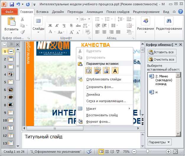
Task: Open the Рисование drawing tools button
Action: pos(145,24)
